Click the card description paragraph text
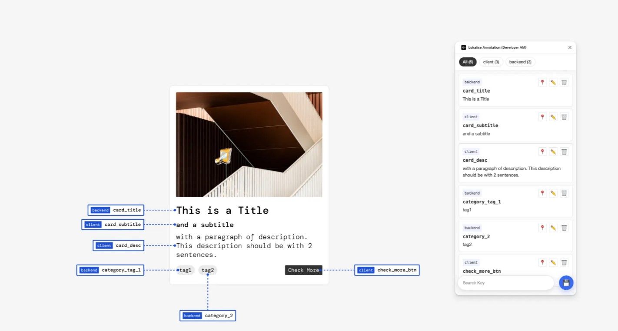 point(244,246)
